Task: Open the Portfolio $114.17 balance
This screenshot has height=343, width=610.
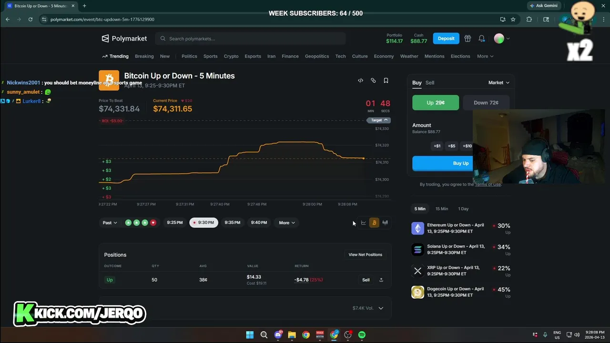Action: (395, 39)
